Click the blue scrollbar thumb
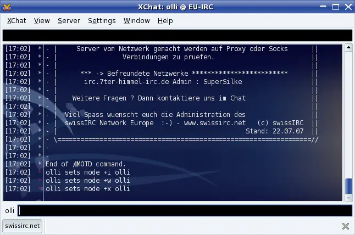 pyautogui.click(x=348, y=186)
